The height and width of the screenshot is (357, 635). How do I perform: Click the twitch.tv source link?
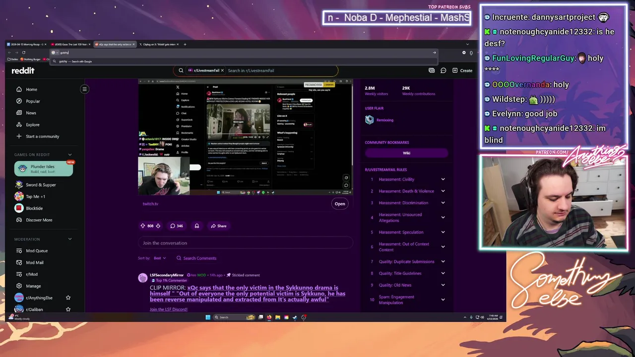150,204
